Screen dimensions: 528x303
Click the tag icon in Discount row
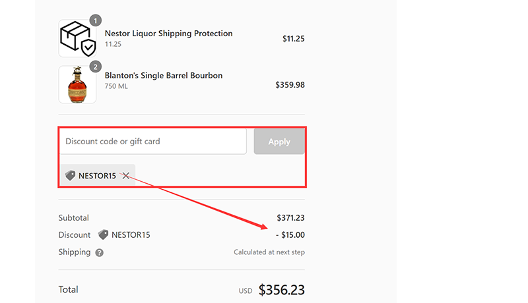coord(103,234)
